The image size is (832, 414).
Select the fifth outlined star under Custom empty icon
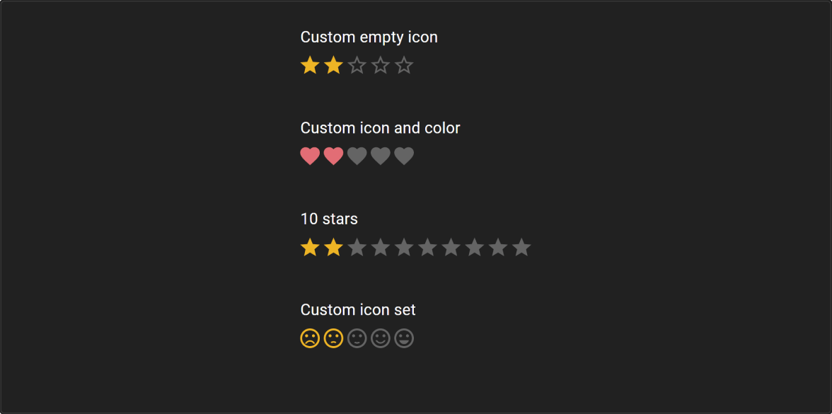(404, 66)
